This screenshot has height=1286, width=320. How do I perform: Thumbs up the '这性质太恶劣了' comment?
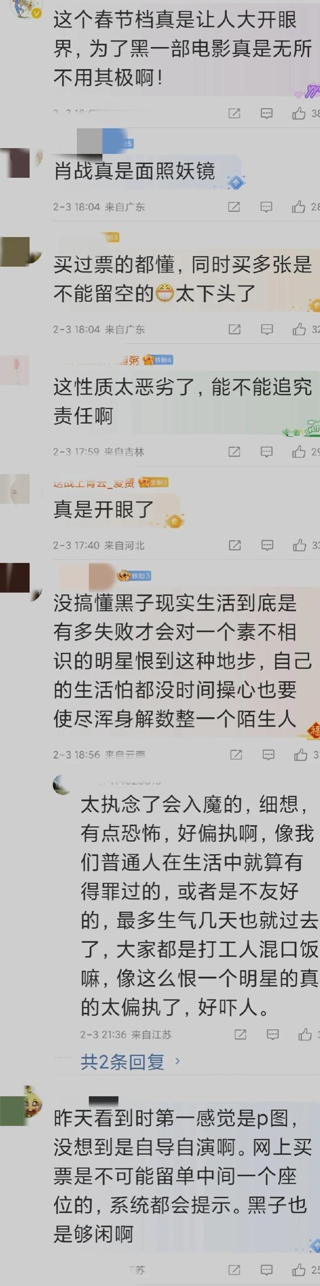(x=298, y=451)
